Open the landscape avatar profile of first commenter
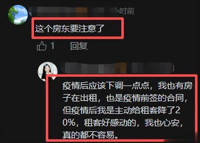The height and width of the screenshot is (143, 200). click(x=18, y=15)
